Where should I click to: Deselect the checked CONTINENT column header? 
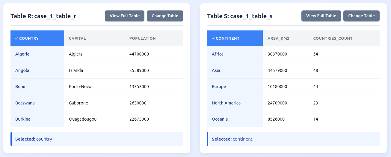(235, 38)
